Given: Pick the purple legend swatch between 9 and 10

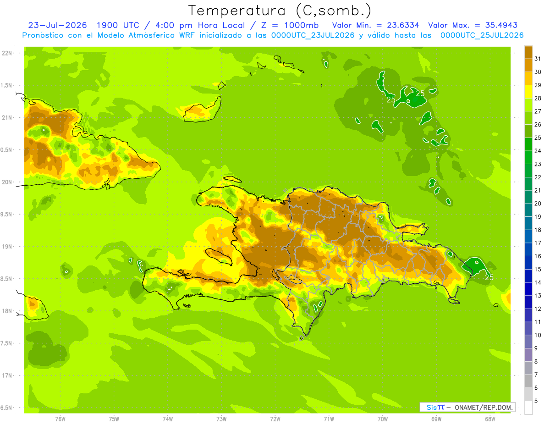Looking at the screenshot, I should pos(528,342).
